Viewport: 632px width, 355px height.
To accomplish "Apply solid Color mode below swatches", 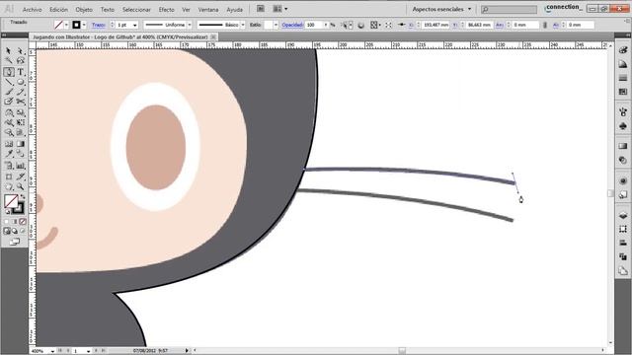I will pyautogui.click(x=7, y=221).
